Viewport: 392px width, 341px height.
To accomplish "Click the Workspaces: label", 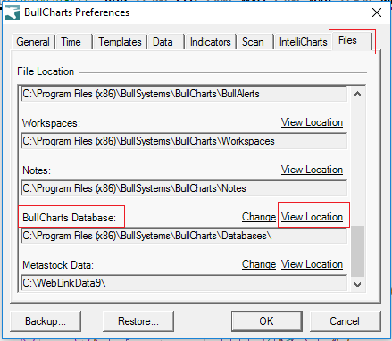I will point(51,123).
